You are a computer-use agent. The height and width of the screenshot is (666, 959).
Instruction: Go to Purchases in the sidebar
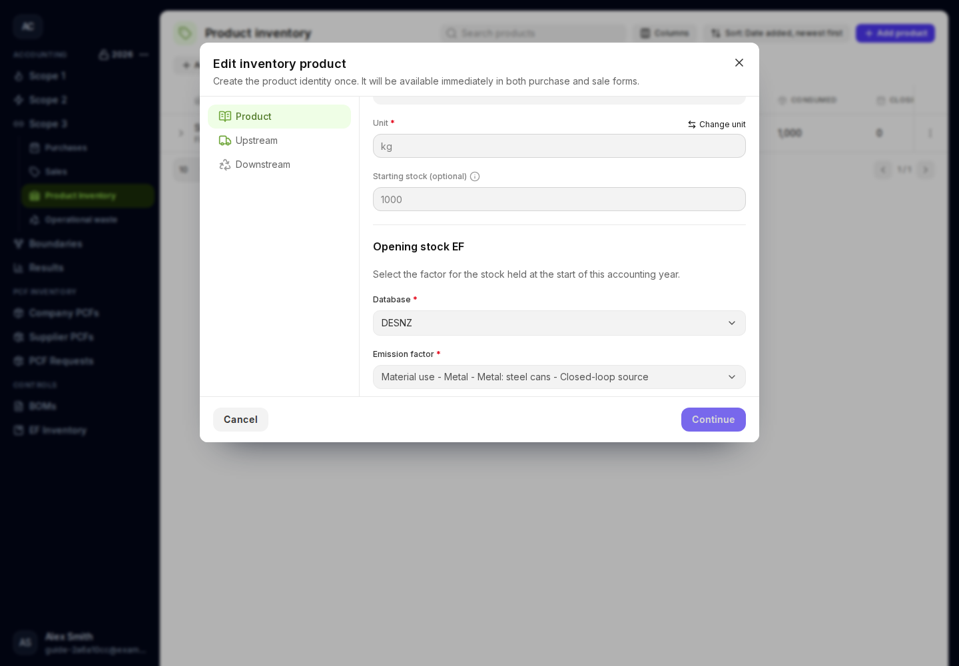coord(88,148)
